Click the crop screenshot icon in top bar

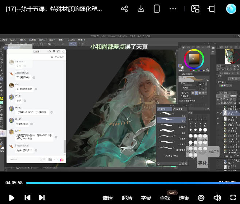[211, 9]
